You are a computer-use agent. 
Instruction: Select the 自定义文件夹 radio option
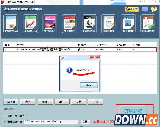[x=5, y=122]
